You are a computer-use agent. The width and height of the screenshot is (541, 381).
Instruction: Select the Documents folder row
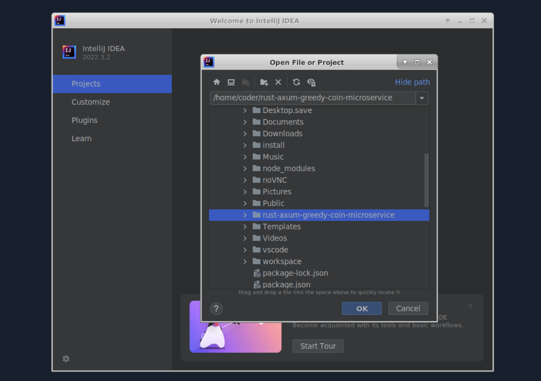pyautogui.click(x=319, y=122)
